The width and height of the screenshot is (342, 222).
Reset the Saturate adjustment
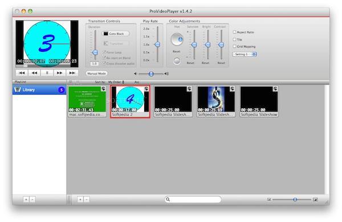pos(190,63)
